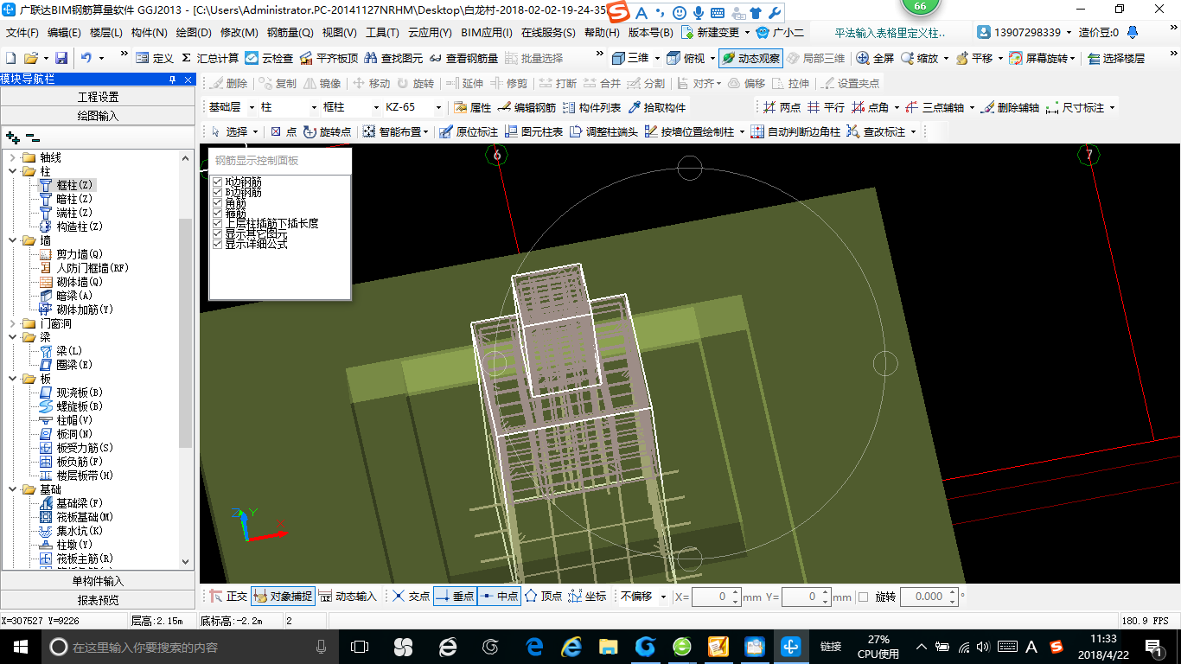The width and height of the screenshot is (1181, 664).
Task: Open 文件(F) menu
Action: point(22,33)
